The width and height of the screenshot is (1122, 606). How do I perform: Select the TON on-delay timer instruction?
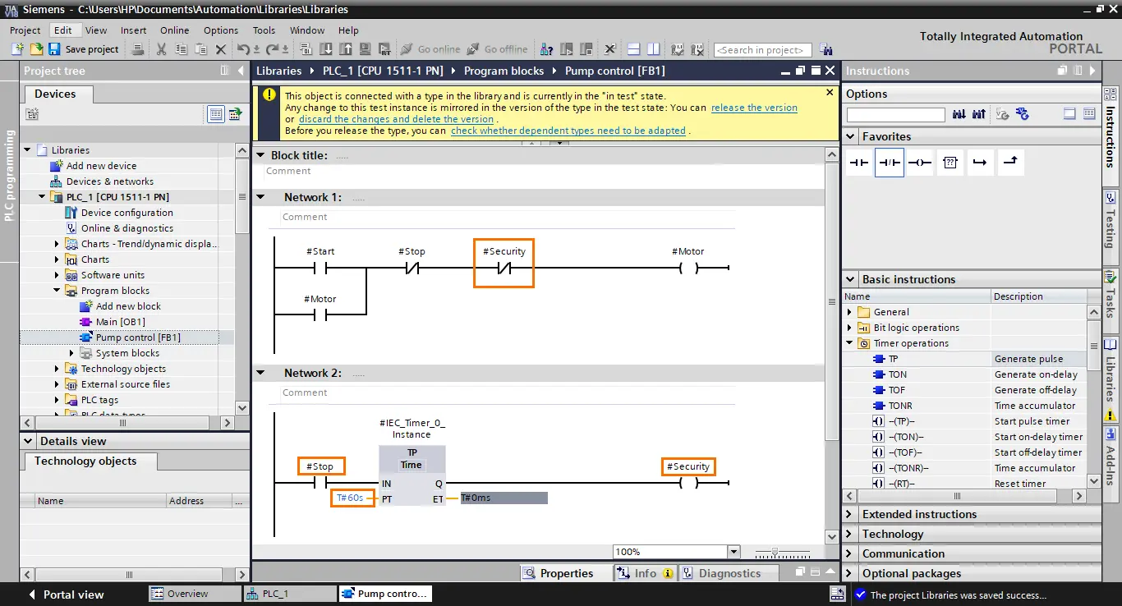click(898, 374)
